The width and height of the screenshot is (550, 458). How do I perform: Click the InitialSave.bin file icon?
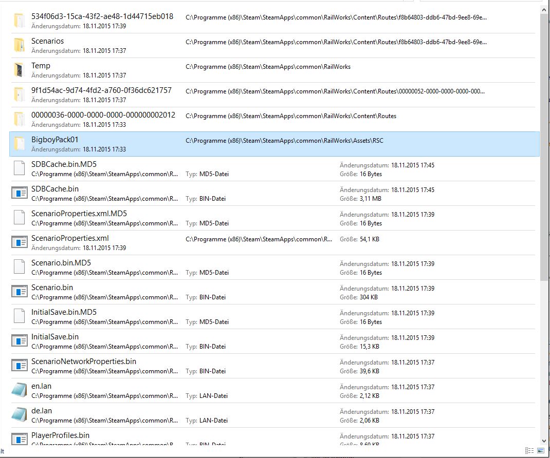click(20, 340)
